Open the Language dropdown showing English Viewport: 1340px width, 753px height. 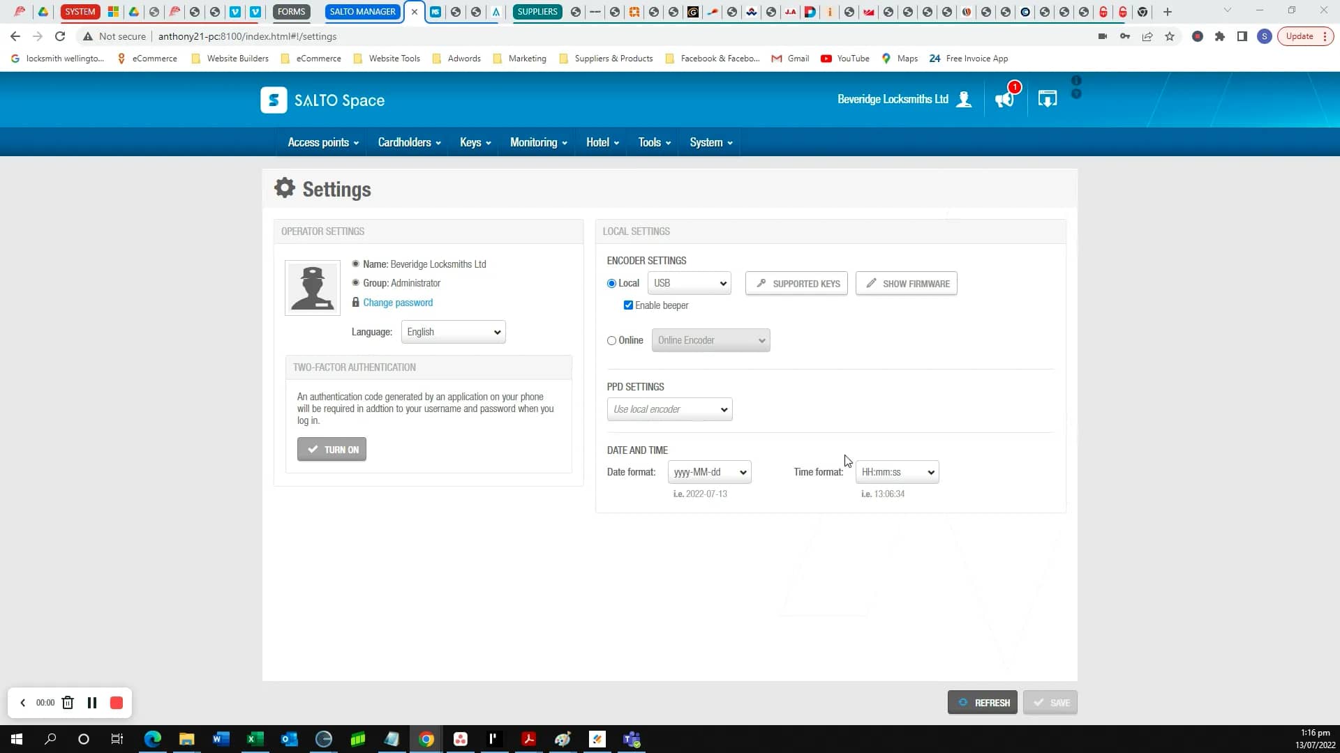(453, 332)
